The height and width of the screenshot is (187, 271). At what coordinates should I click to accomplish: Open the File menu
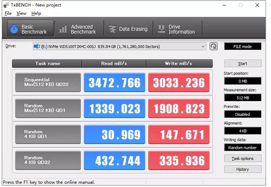[x=8, y=13]
